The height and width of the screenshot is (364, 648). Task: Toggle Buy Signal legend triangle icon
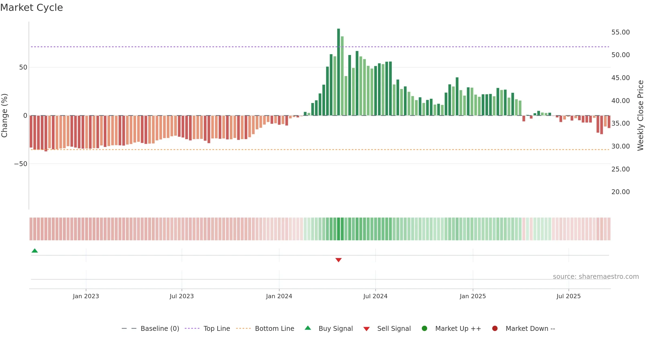pos(308,328)
